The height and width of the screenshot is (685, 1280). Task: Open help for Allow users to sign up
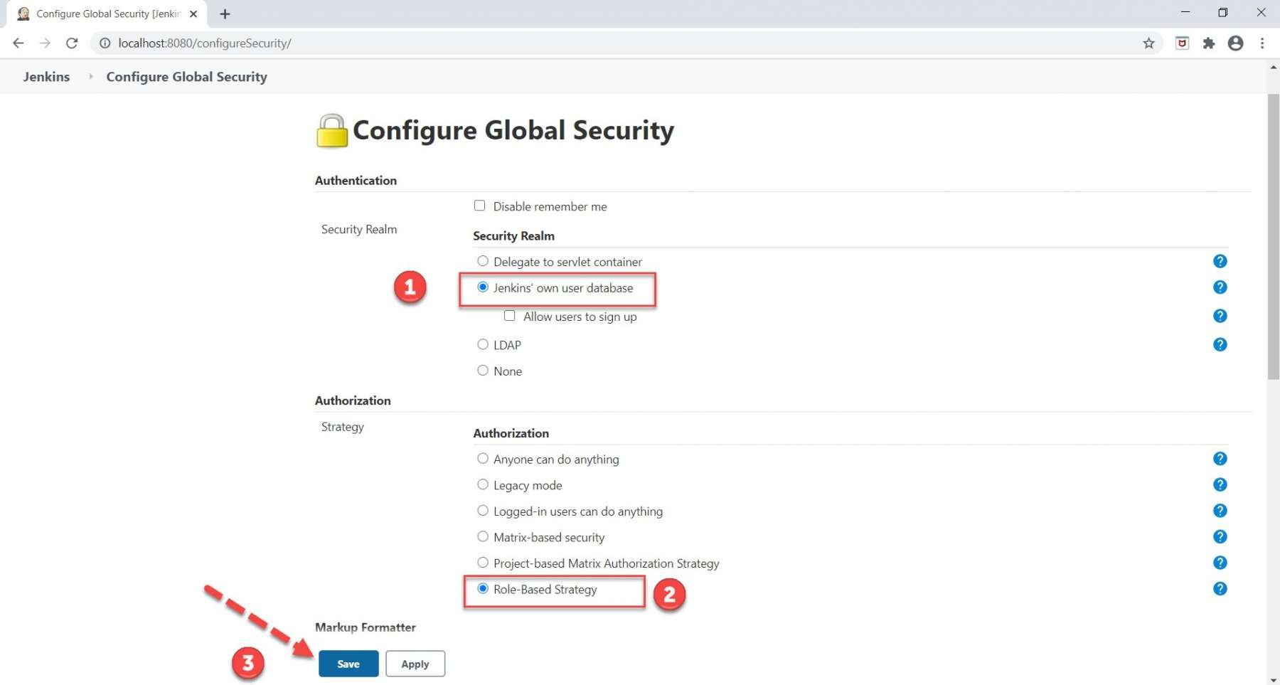click(x=1220, y=316)
